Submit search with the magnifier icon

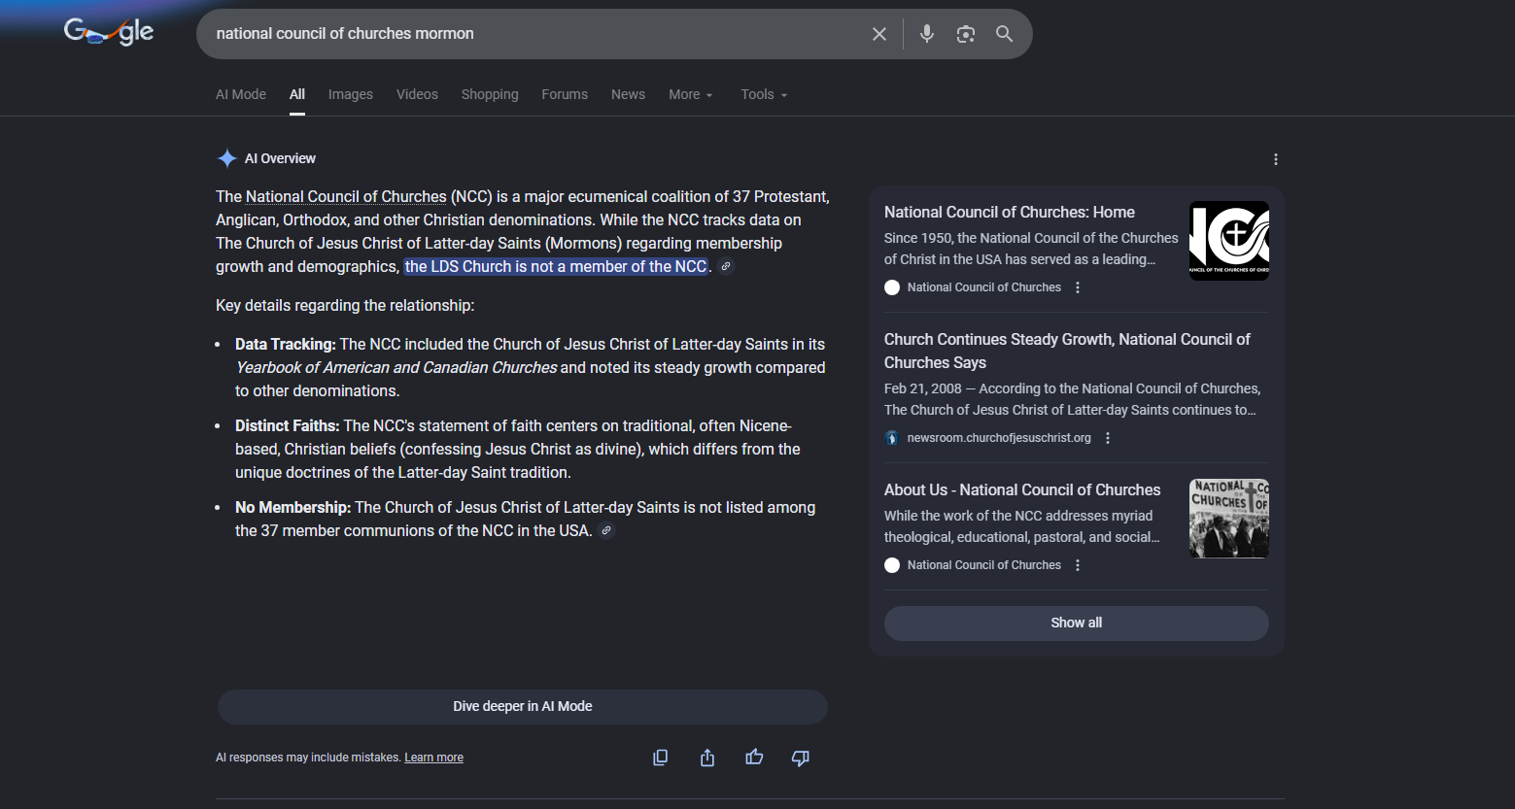[1005, 34]
